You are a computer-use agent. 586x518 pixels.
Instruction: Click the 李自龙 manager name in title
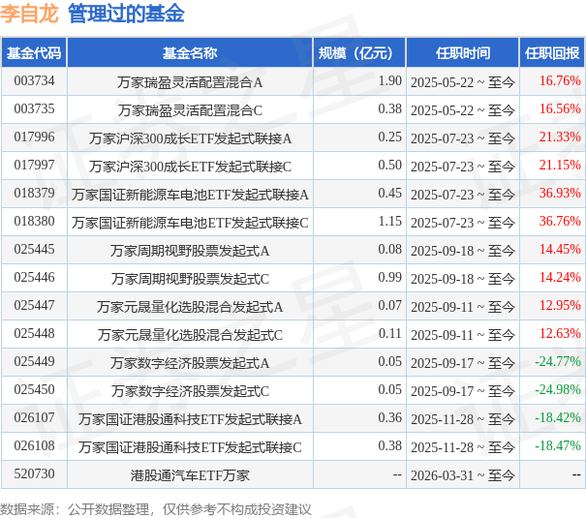tap(30, 15)
